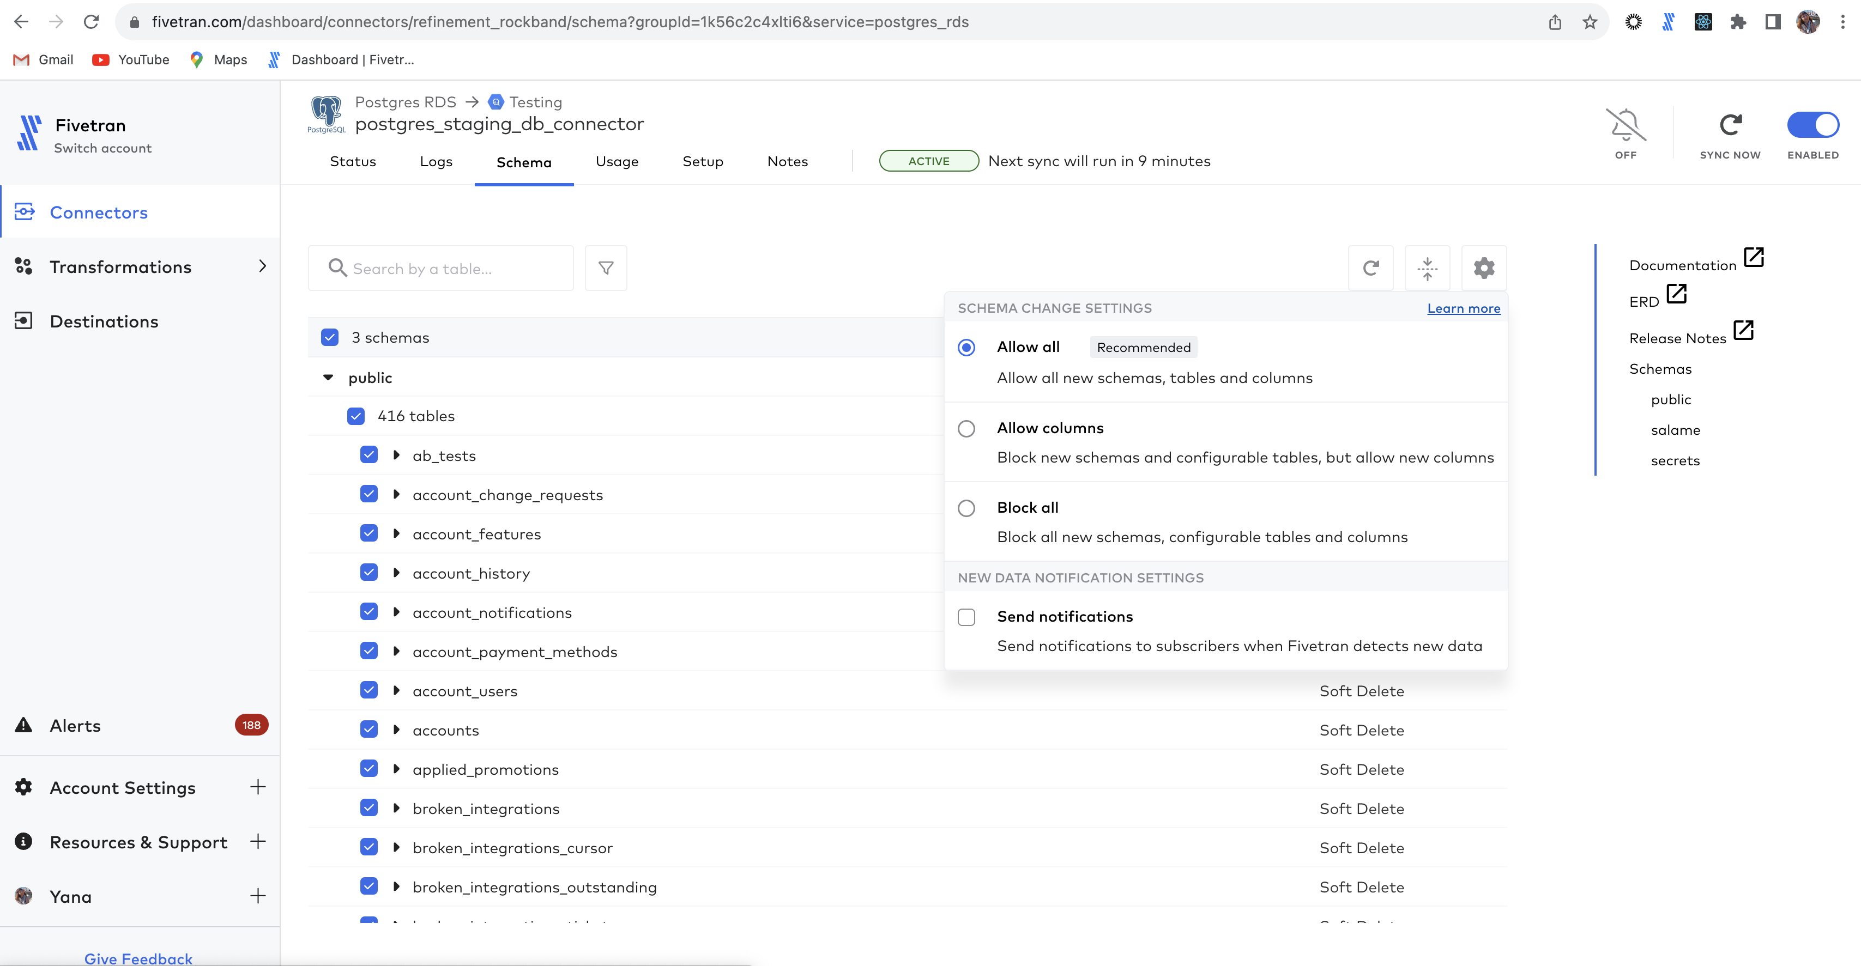Click the Search by a table field
The height and width of the screenshot is (966, 1861).
click(x=440, y=268)
